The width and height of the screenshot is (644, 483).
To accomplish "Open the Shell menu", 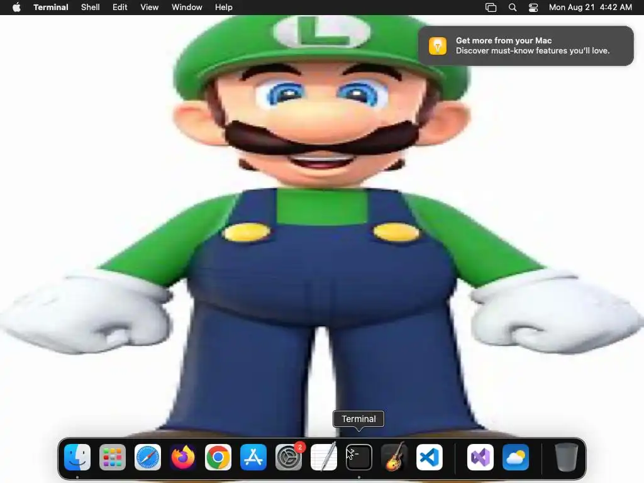I will pyautogui.click(x=91, y=7).
